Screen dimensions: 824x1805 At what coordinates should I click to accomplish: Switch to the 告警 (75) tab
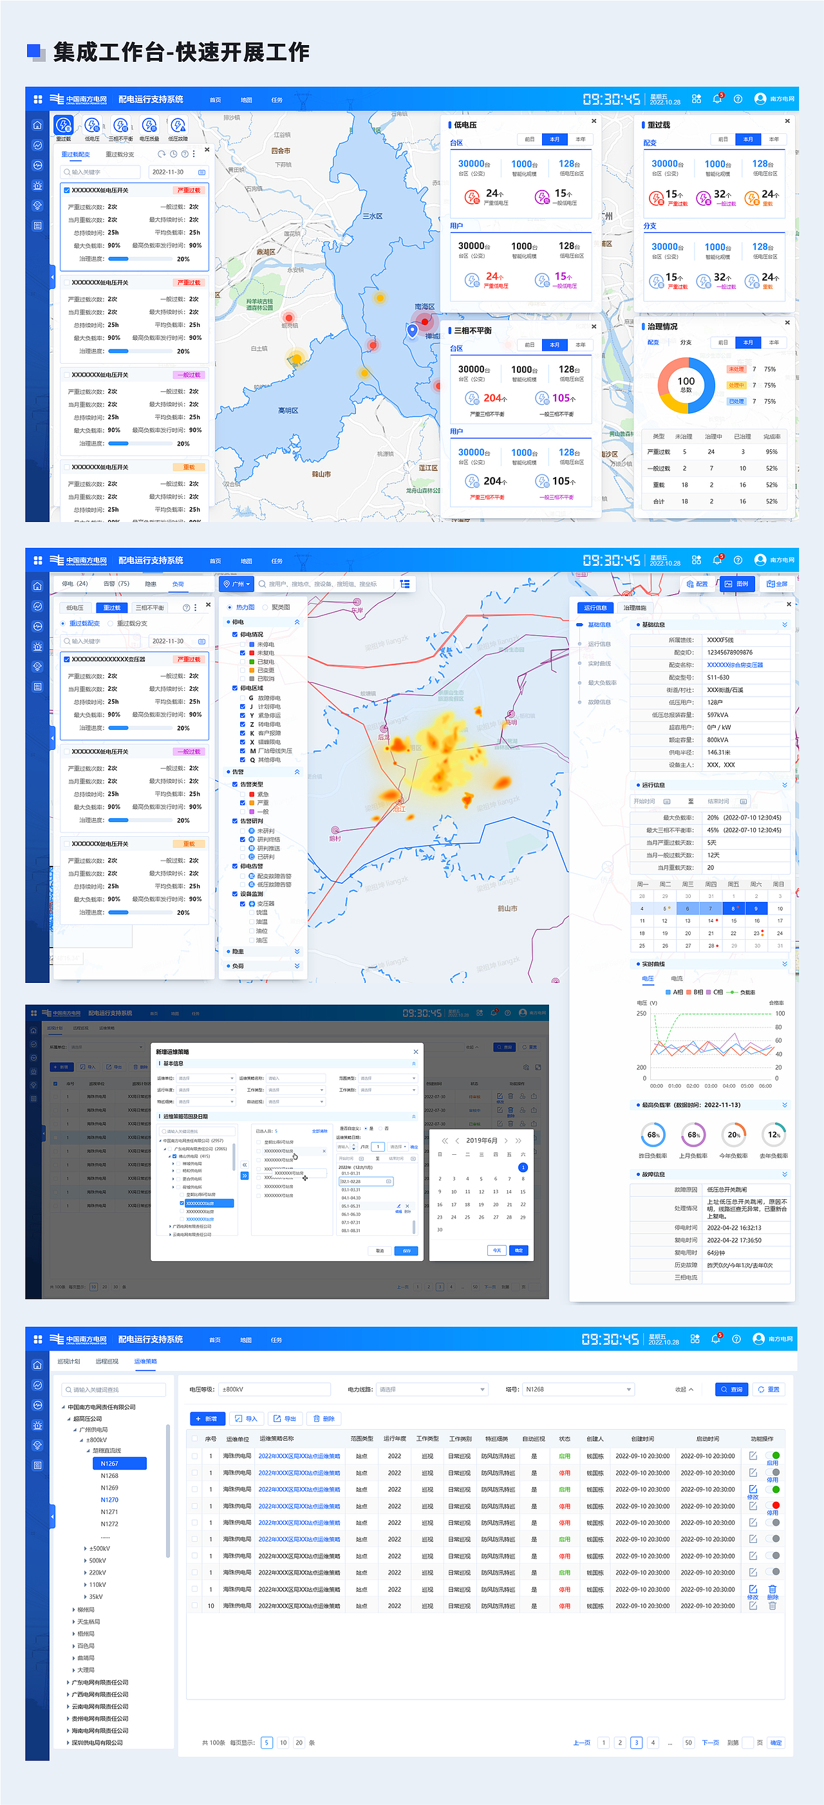pos(117,584)
